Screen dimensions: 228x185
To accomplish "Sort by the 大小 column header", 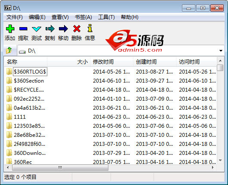I will 68,62.
